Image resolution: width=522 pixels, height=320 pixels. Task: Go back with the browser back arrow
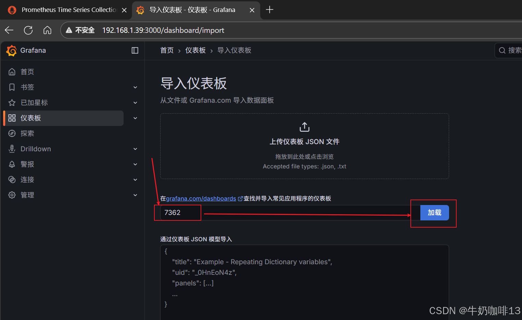pyautogui.click(x=9, y=30)
